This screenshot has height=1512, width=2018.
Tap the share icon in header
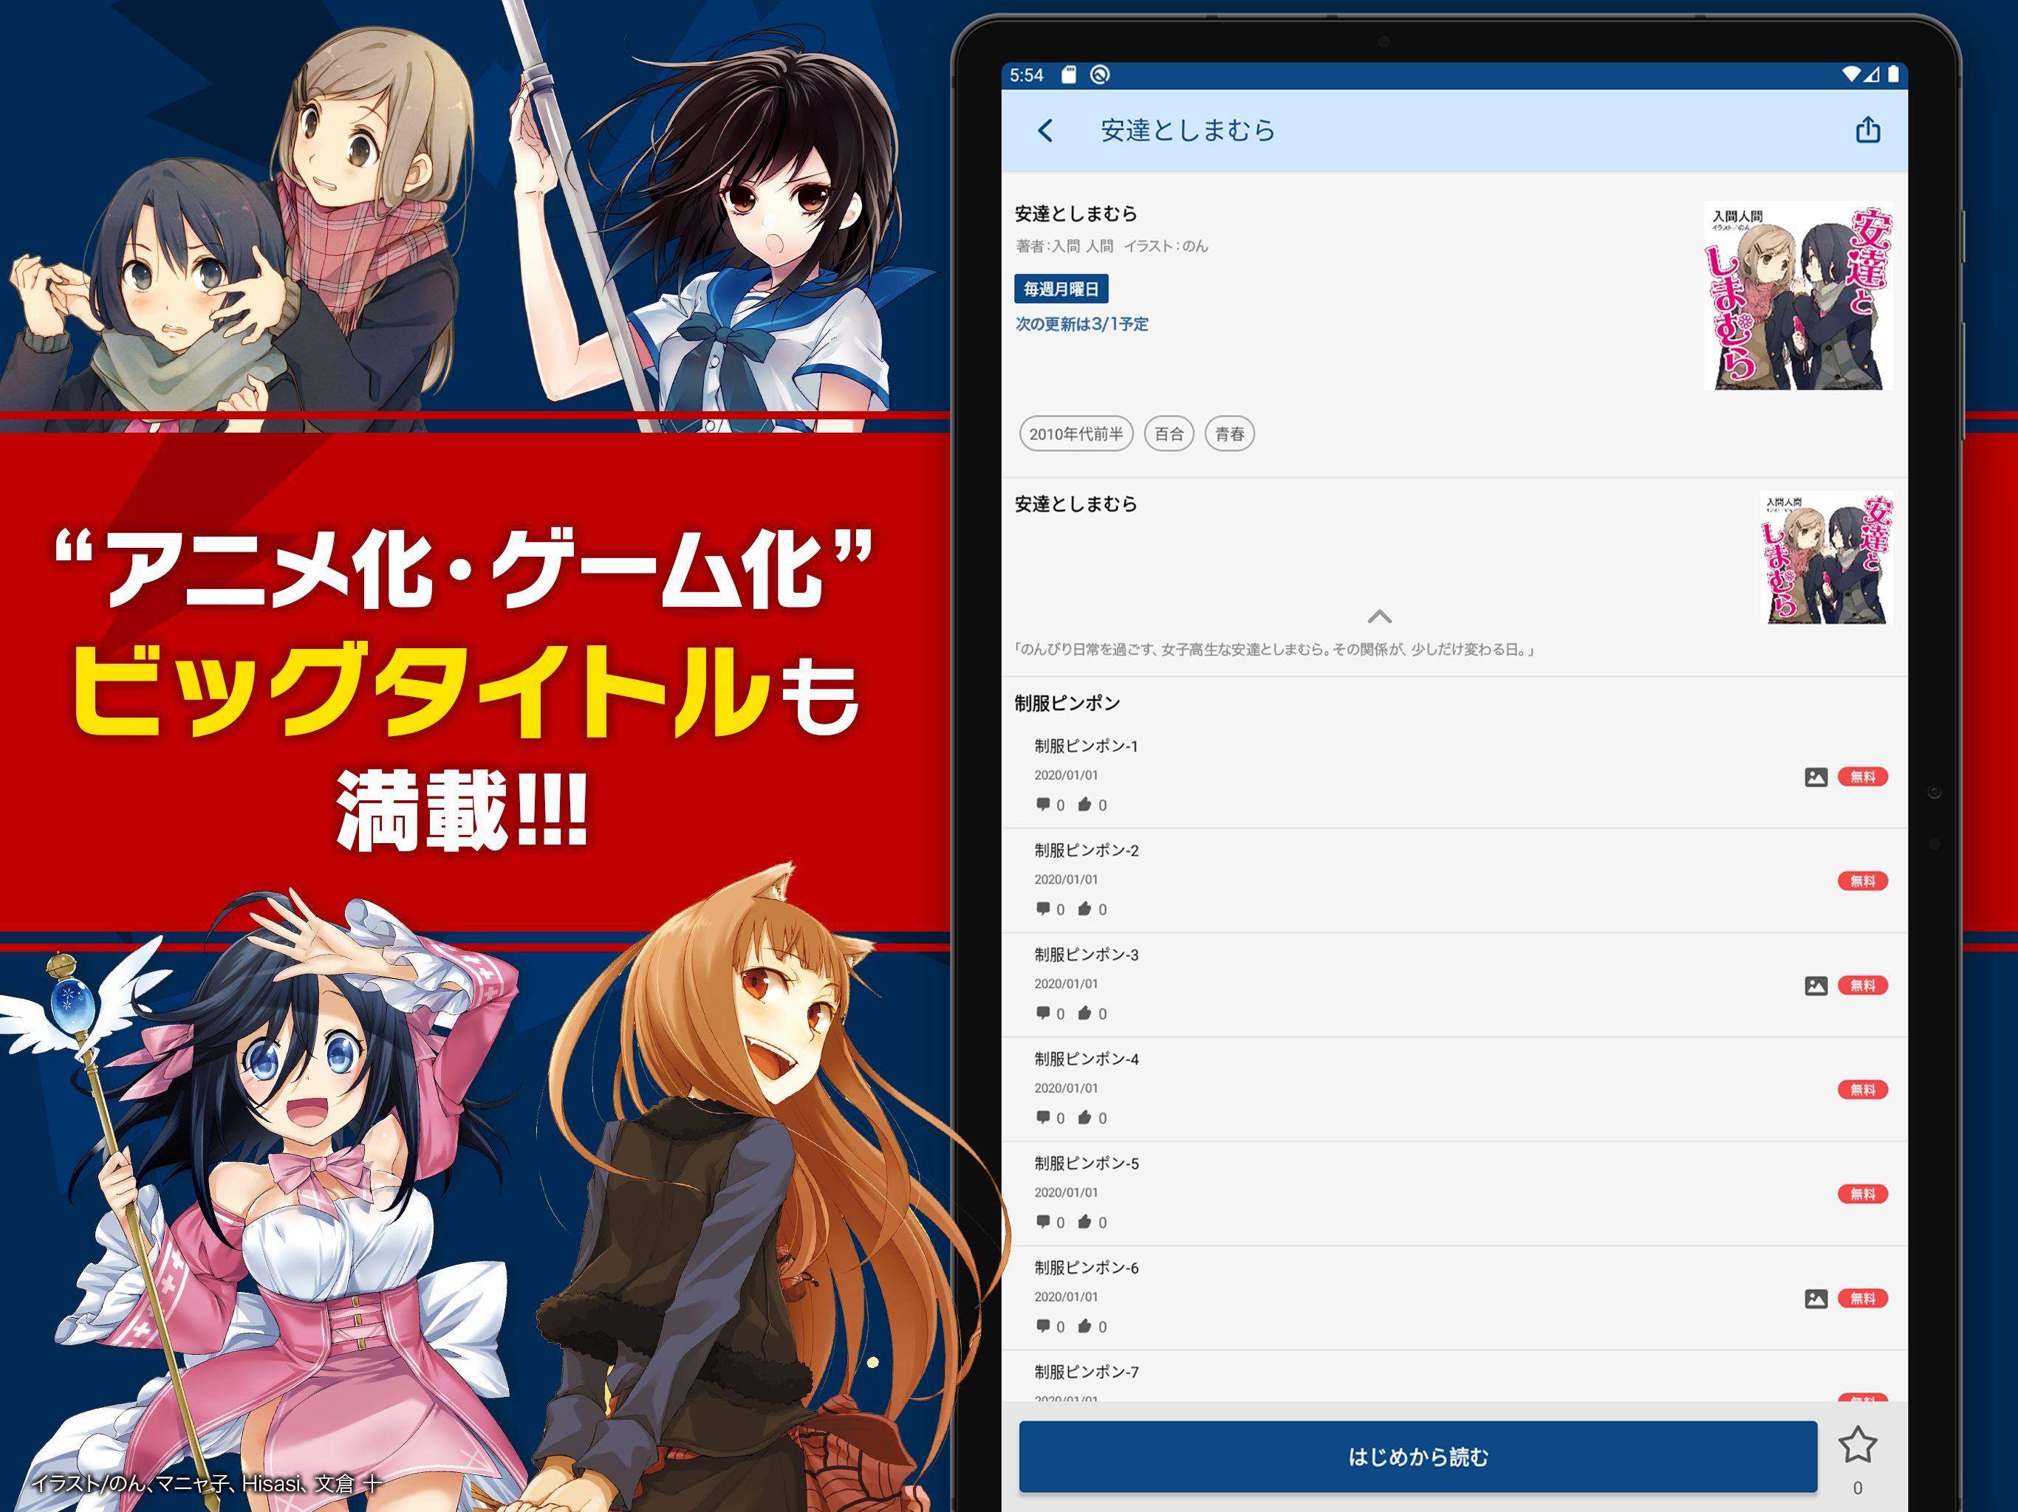1867,129
